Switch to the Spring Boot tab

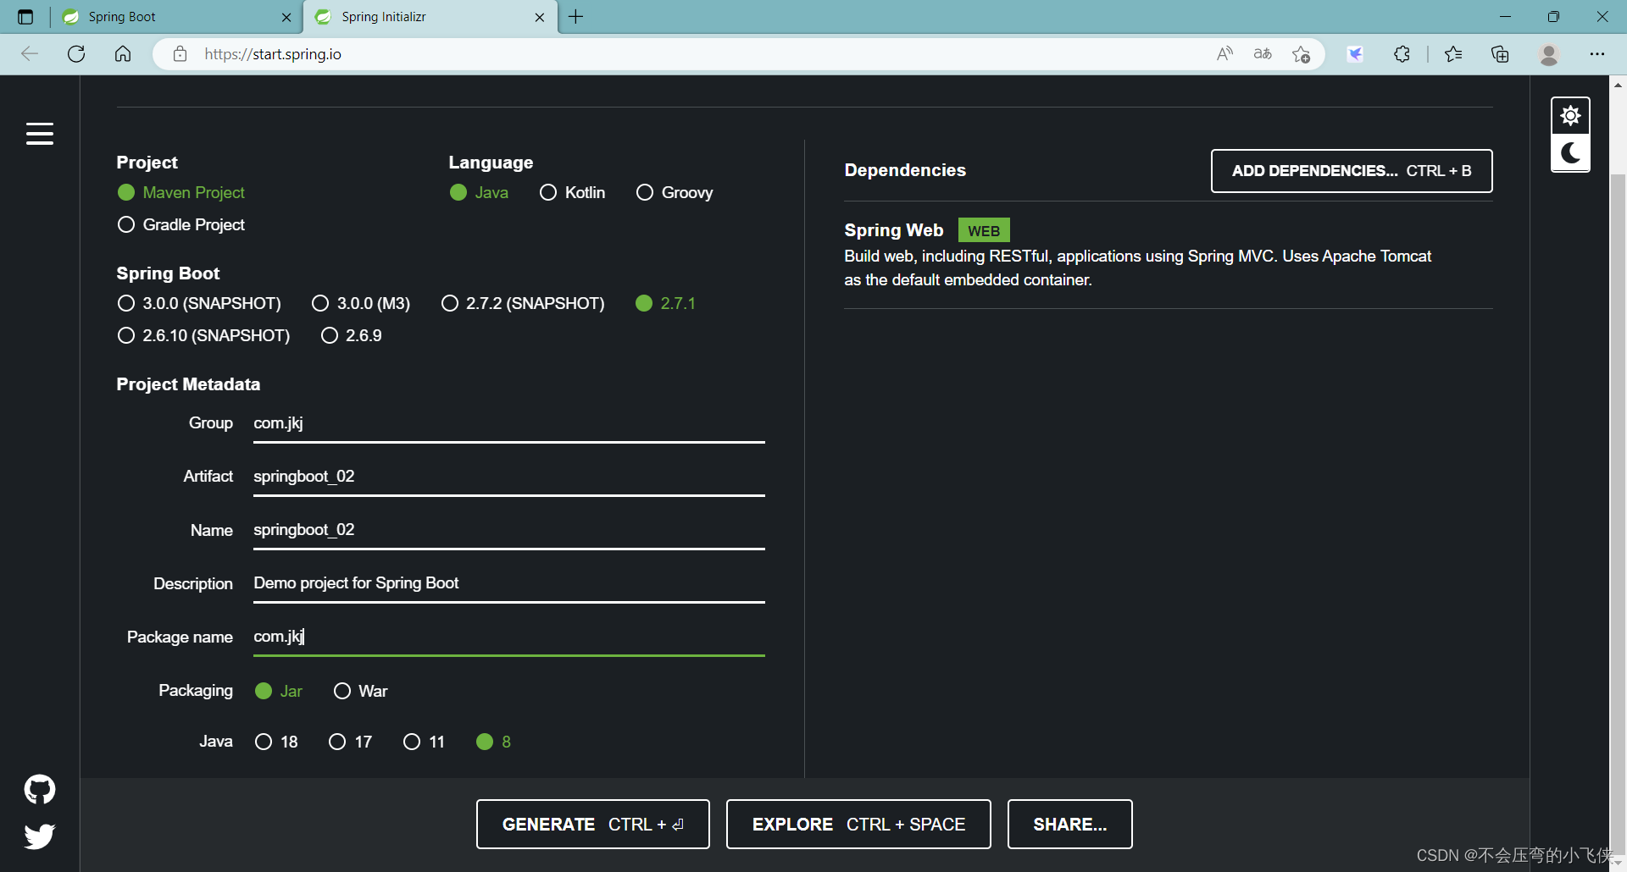pos(178,17)
